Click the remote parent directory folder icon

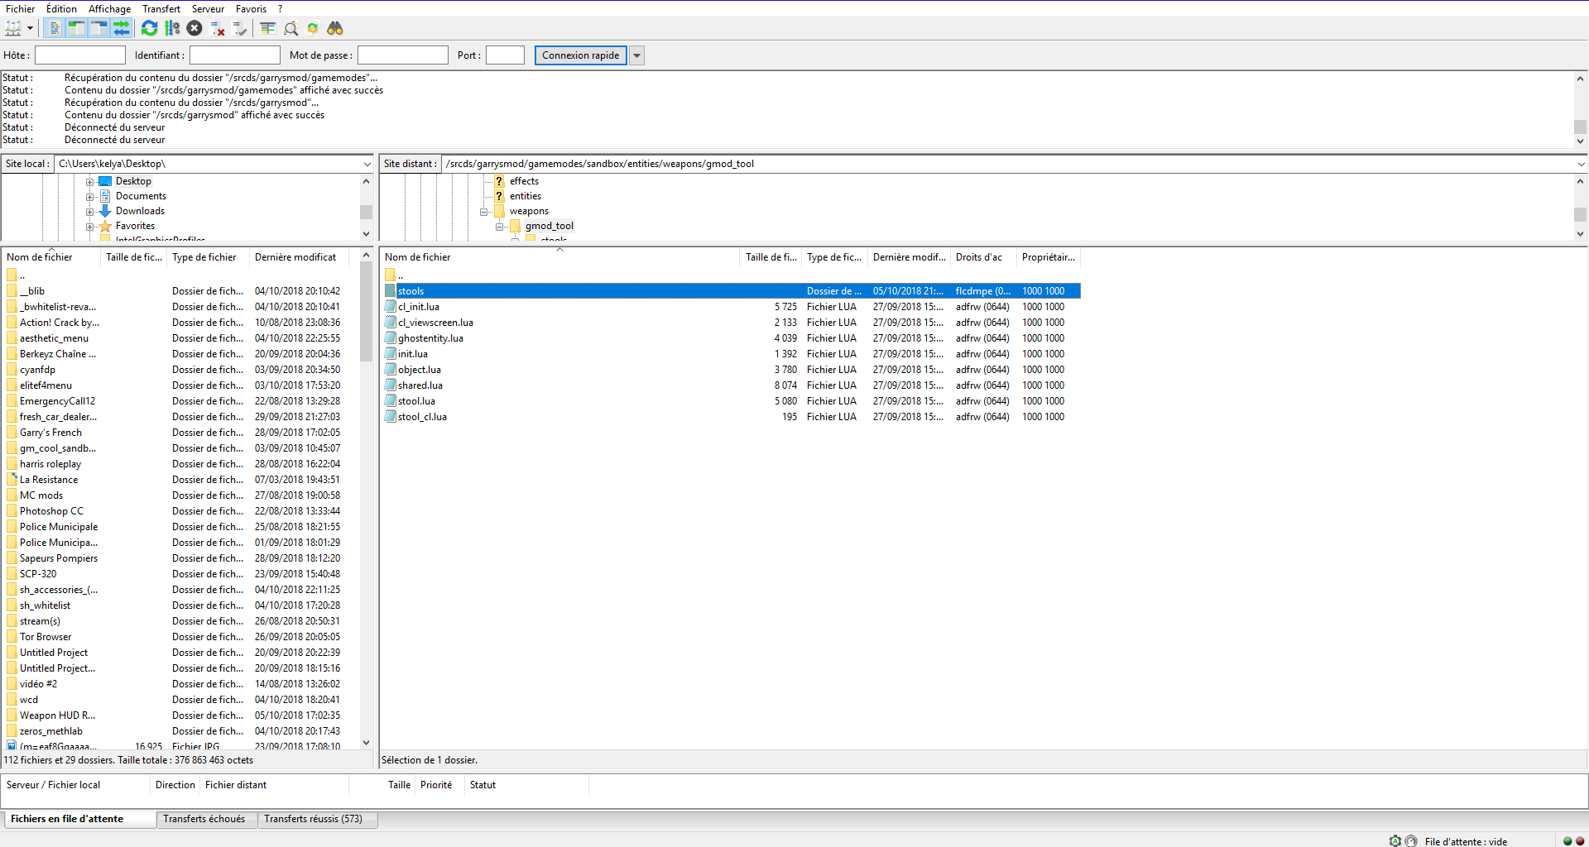pos(391,275)
